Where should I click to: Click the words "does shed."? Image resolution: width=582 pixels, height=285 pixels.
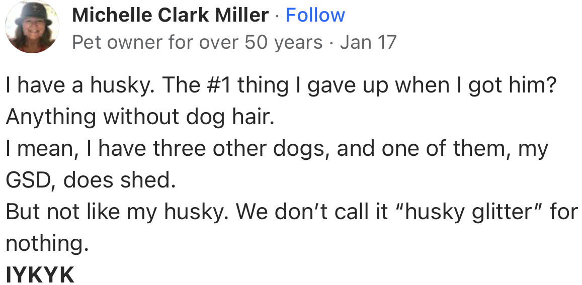tap(119, 180)
